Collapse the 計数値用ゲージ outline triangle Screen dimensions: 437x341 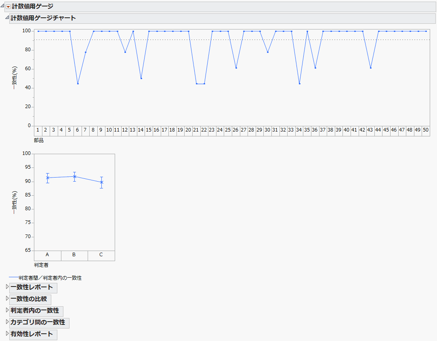2,6
